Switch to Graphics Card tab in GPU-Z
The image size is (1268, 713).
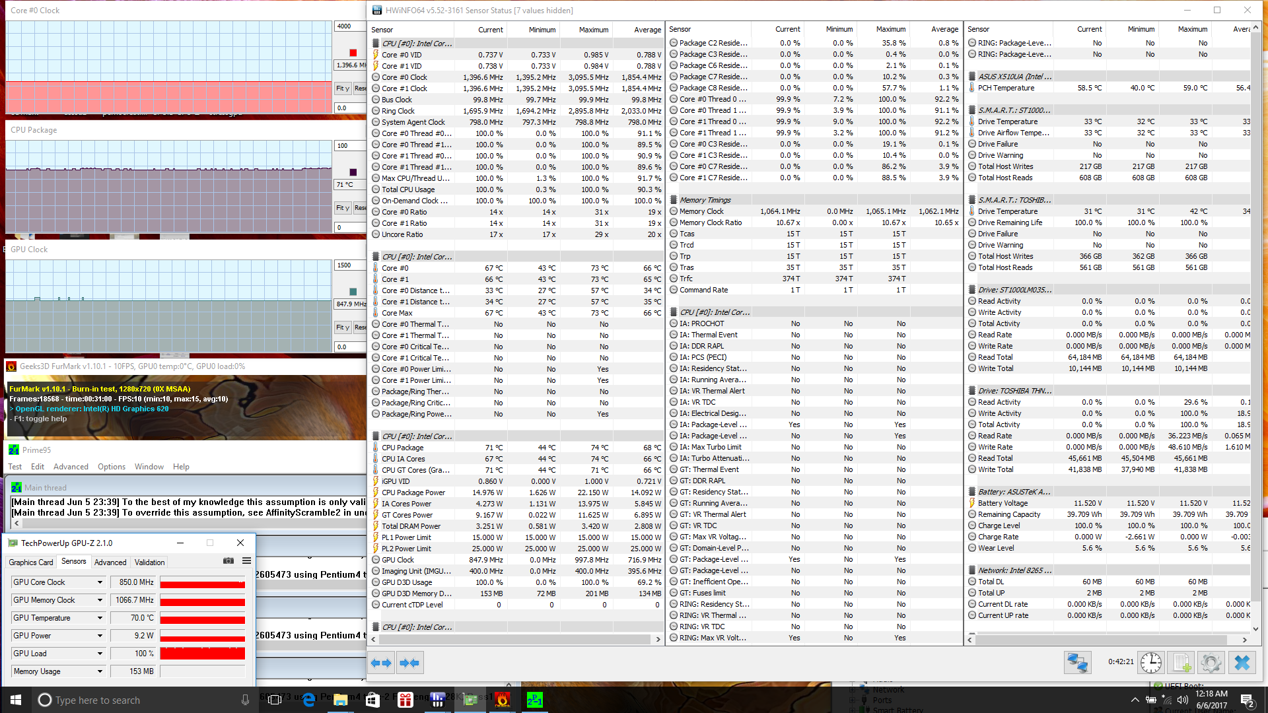(30, 562)
